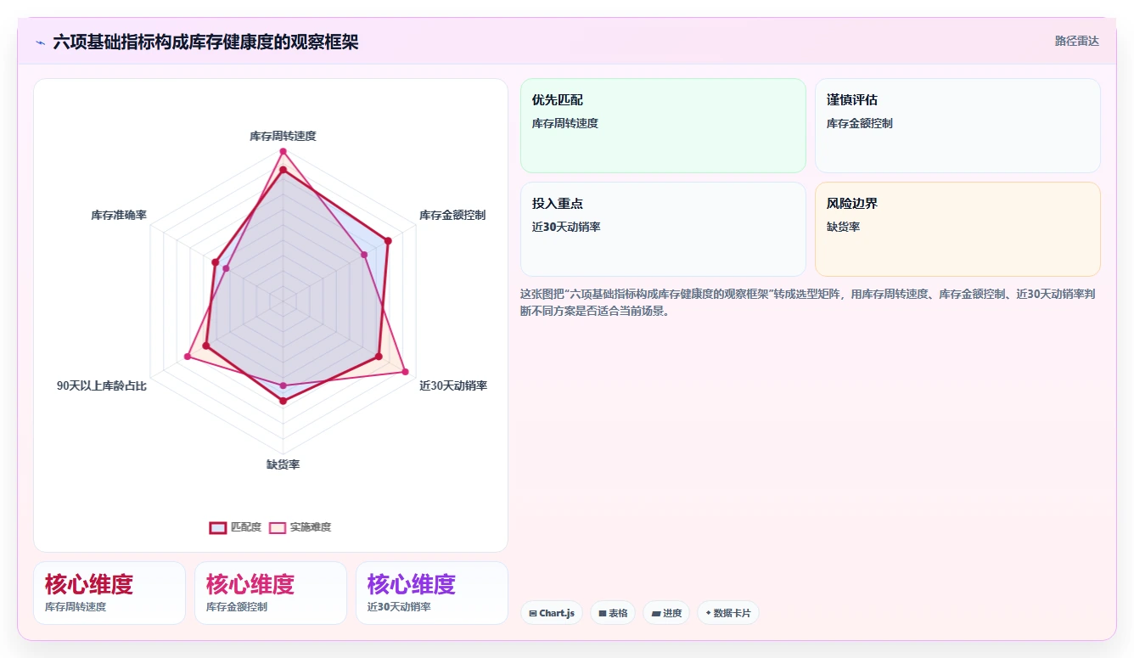Open the 风险边界 orange card
1134x658 pixels.
point(957,229)
